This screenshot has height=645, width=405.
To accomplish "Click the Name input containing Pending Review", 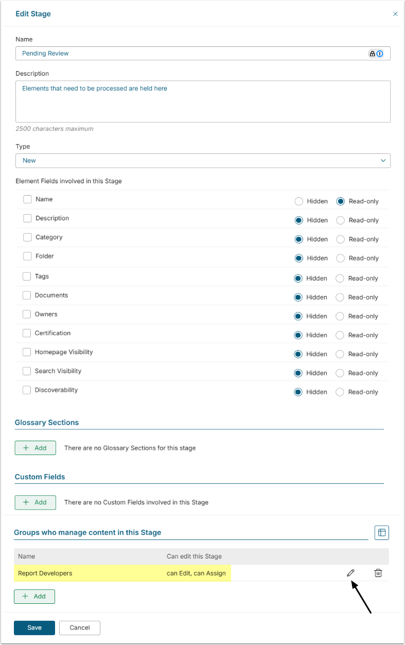I will 190,54.
